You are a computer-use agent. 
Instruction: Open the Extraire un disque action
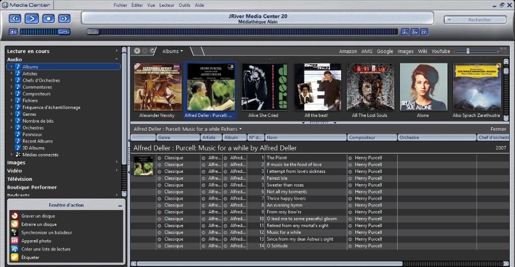click(39, 224)
